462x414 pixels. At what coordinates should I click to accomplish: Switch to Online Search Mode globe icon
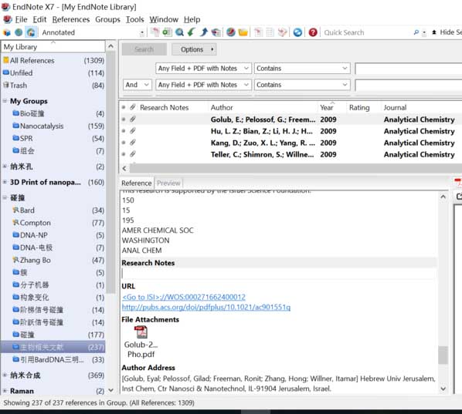[19, 32]
